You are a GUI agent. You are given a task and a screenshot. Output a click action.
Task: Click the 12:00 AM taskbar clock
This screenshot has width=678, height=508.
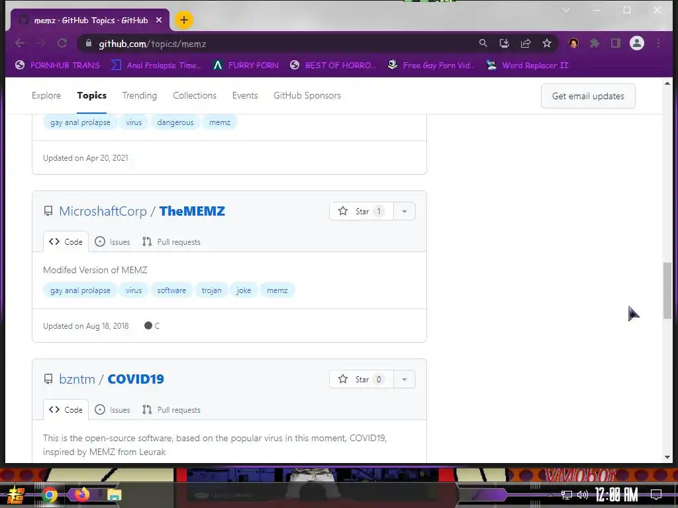click(x=616, y=495)
